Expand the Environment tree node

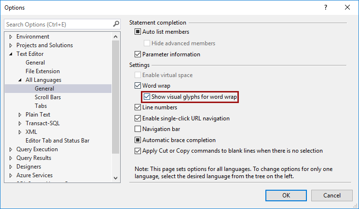pyautogui.click(x=11, y=37)
